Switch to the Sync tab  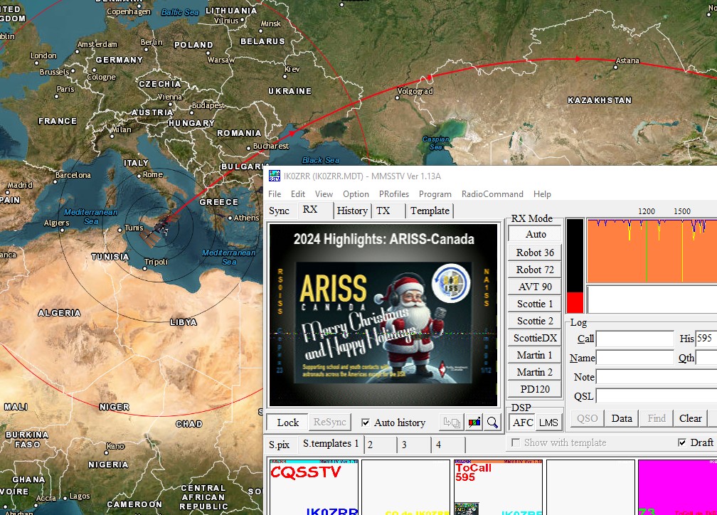coord(279,211)
